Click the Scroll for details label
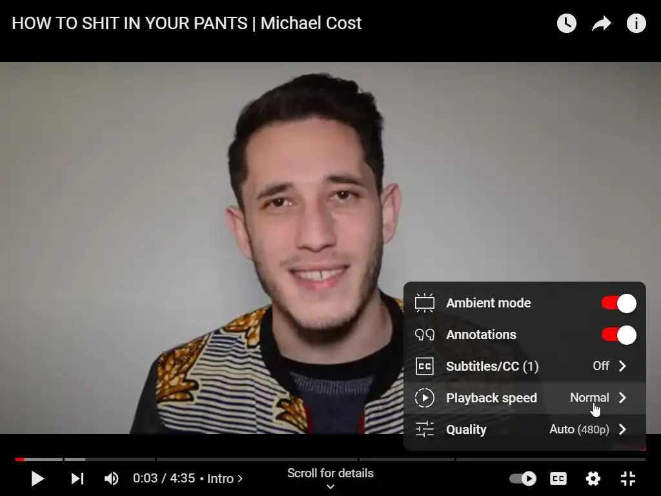This screenshot has height=496, width=661. (x=330, y=473)
